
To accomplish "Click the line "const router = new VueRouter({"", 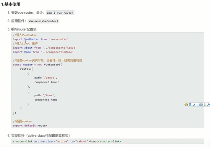I will 37,65.
